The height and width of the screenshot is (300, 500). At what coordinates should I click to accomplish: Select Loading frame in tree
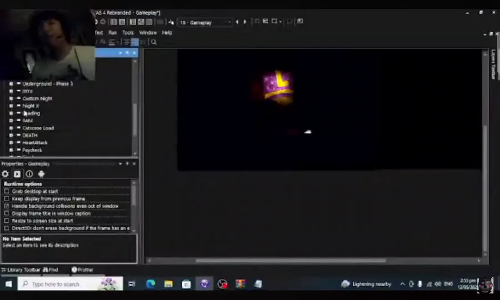click(31, 113)
